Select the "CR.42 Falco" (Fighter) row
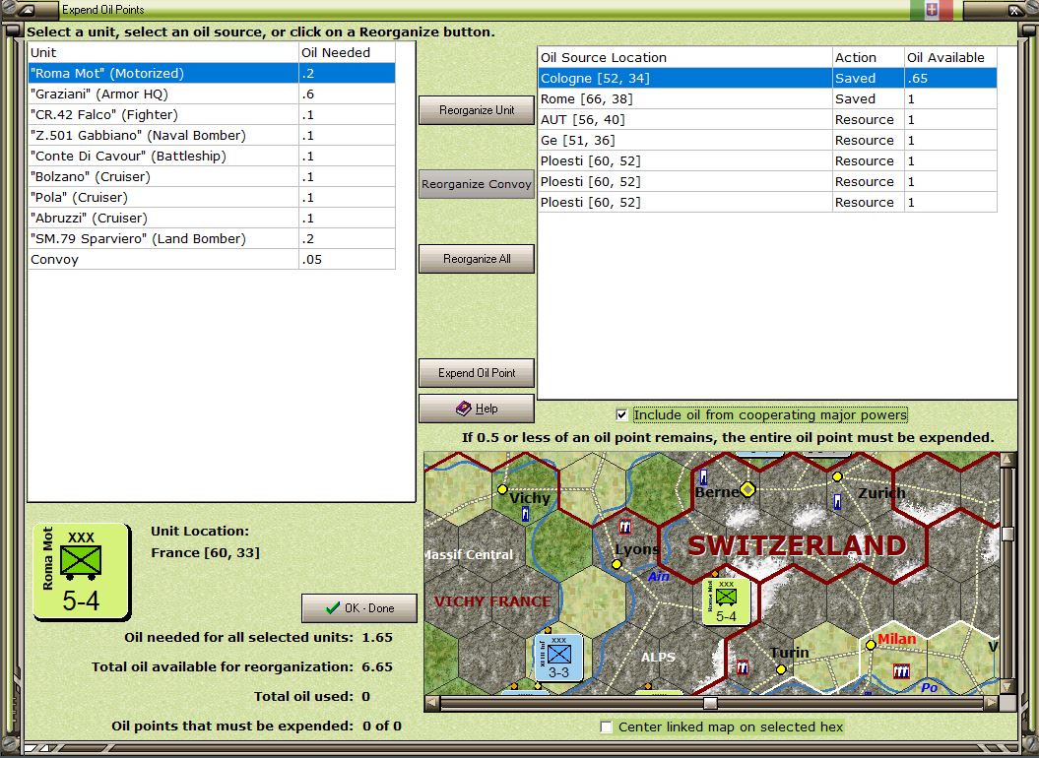 tap(212, 114)
